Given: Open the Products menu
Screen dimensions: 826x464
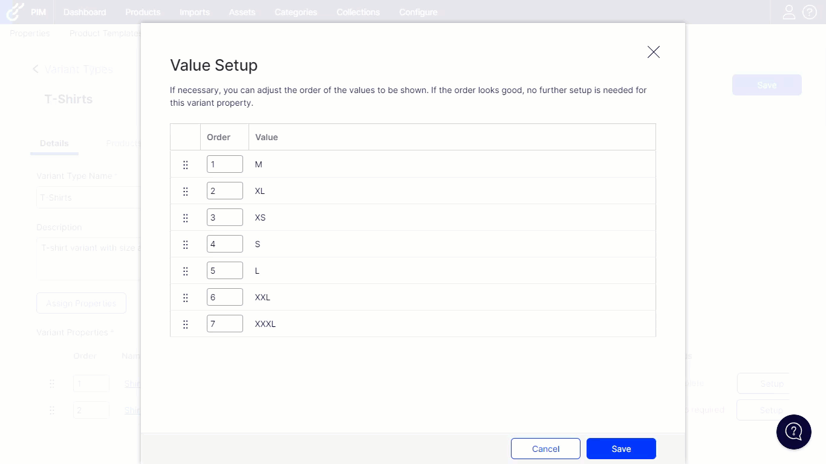Looking at the screenshot, I should [x=143, y=12].
